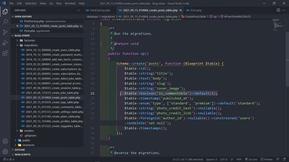The height and width of the screenshot is (162, 289).
Task: Click the Prettier status bar item
Action: (266, 159)
